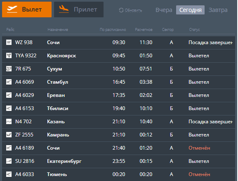
Task: Click the Aeroflot icon next to SU 2816
Action: click(x=9, y=161)
